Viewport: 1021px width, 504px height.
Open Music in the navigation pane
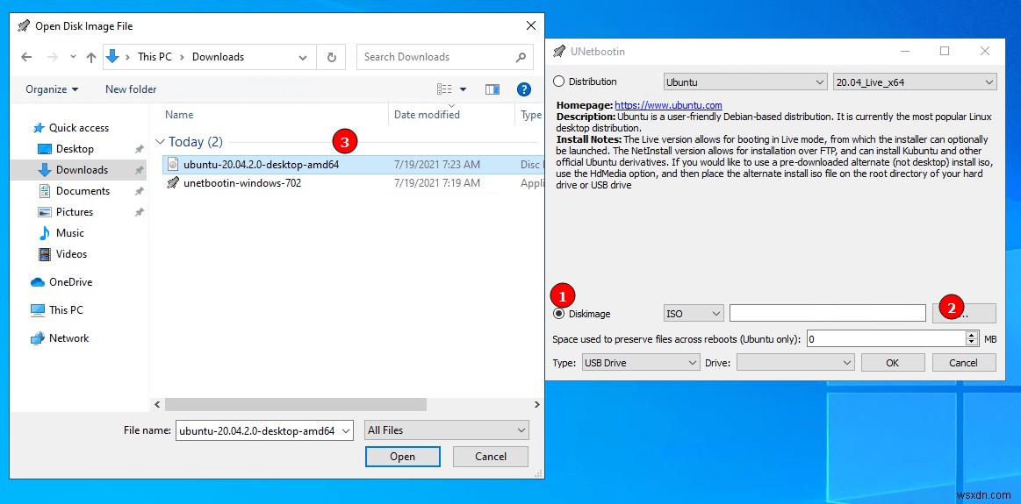click(x=69, y=233)
